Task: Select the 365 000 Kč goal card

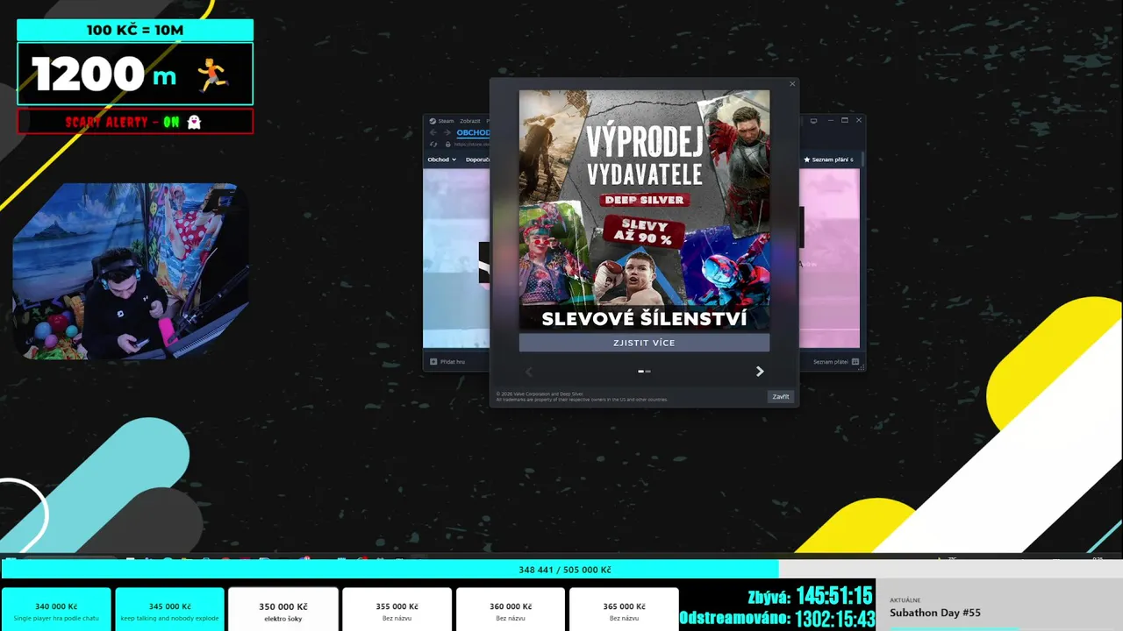Action: tap(624, 610)
